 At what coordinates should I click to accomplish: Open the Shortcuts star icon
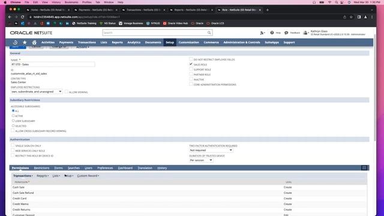pos(25,43)
